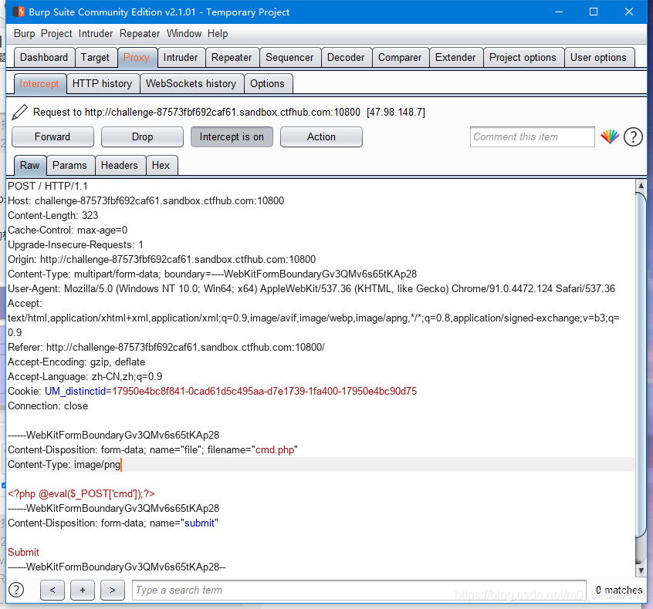Open the Extender tab

455,57
